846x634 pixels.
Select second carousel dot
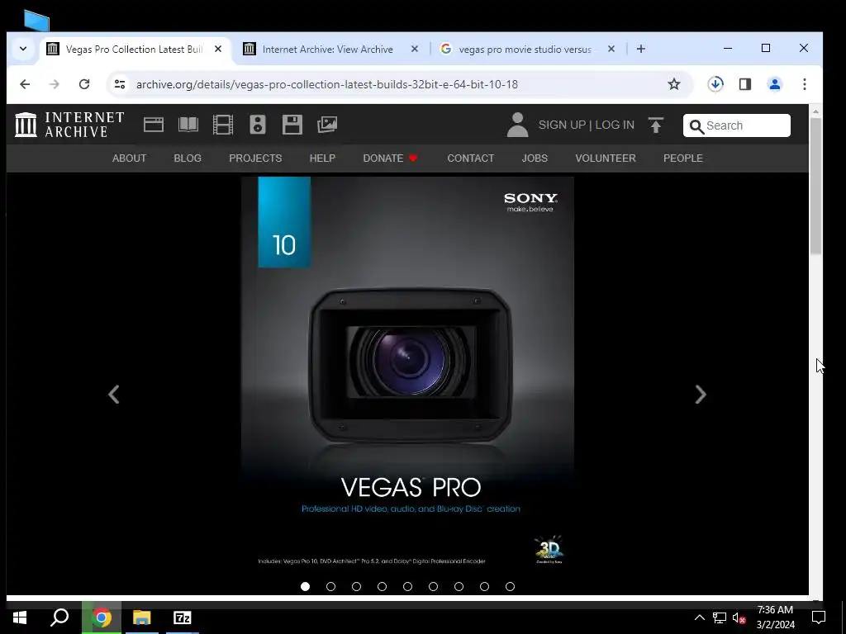[330, 587]
